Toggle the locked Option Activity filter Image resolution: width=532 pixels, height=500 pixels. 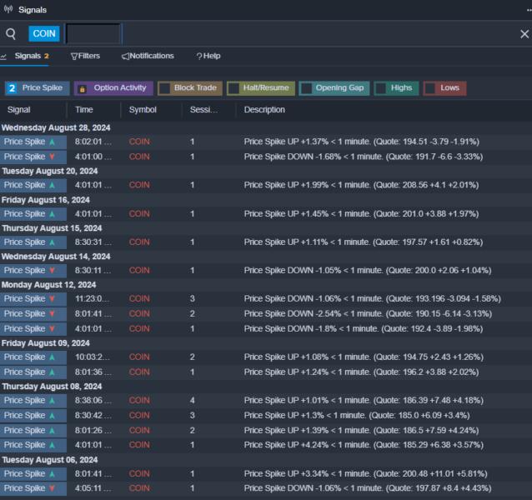pyautogui.click(x=113, y=88)
